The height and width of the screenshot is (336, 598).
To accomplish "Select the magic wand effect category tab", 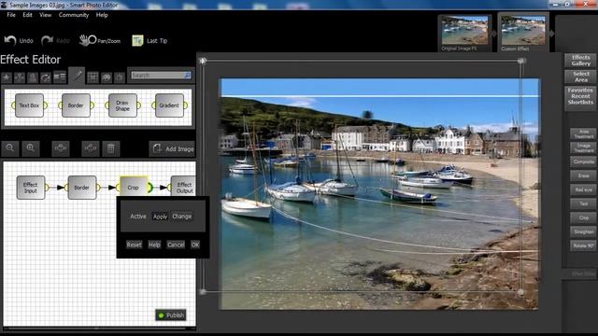I will [x=77, y=76].
